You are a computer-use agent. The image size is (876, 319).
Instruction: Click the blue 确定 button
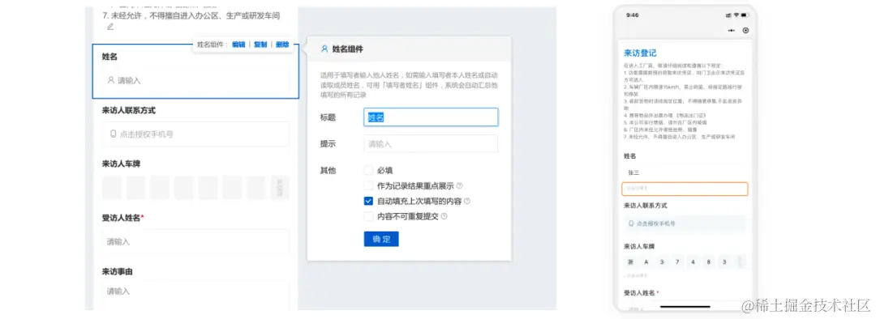coord(381,239)
